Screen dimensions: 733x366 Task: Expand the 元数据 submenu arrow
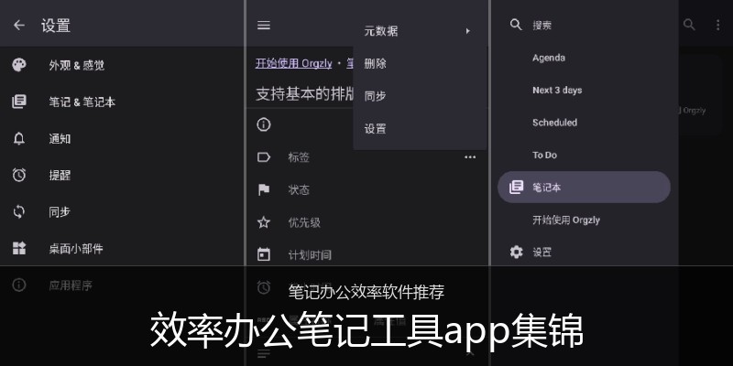[x=467, y=31]
